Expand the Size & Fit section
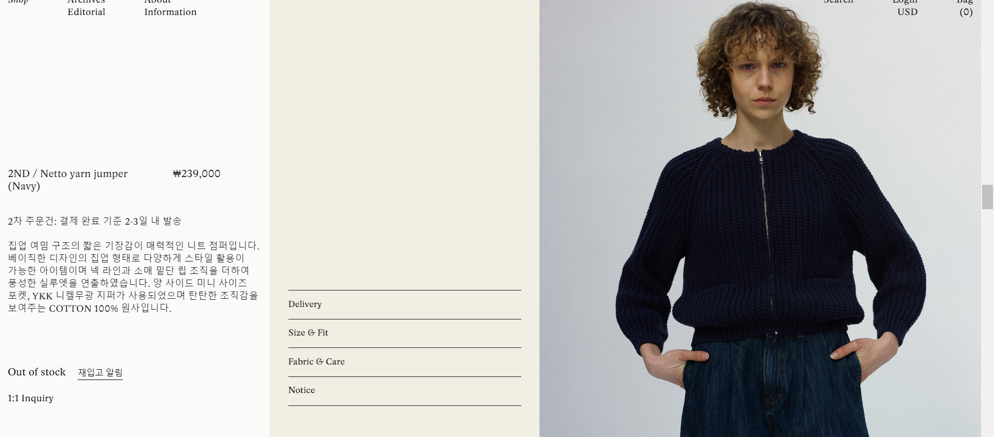This screenshot has width=994, height=437. click(404, 333)
